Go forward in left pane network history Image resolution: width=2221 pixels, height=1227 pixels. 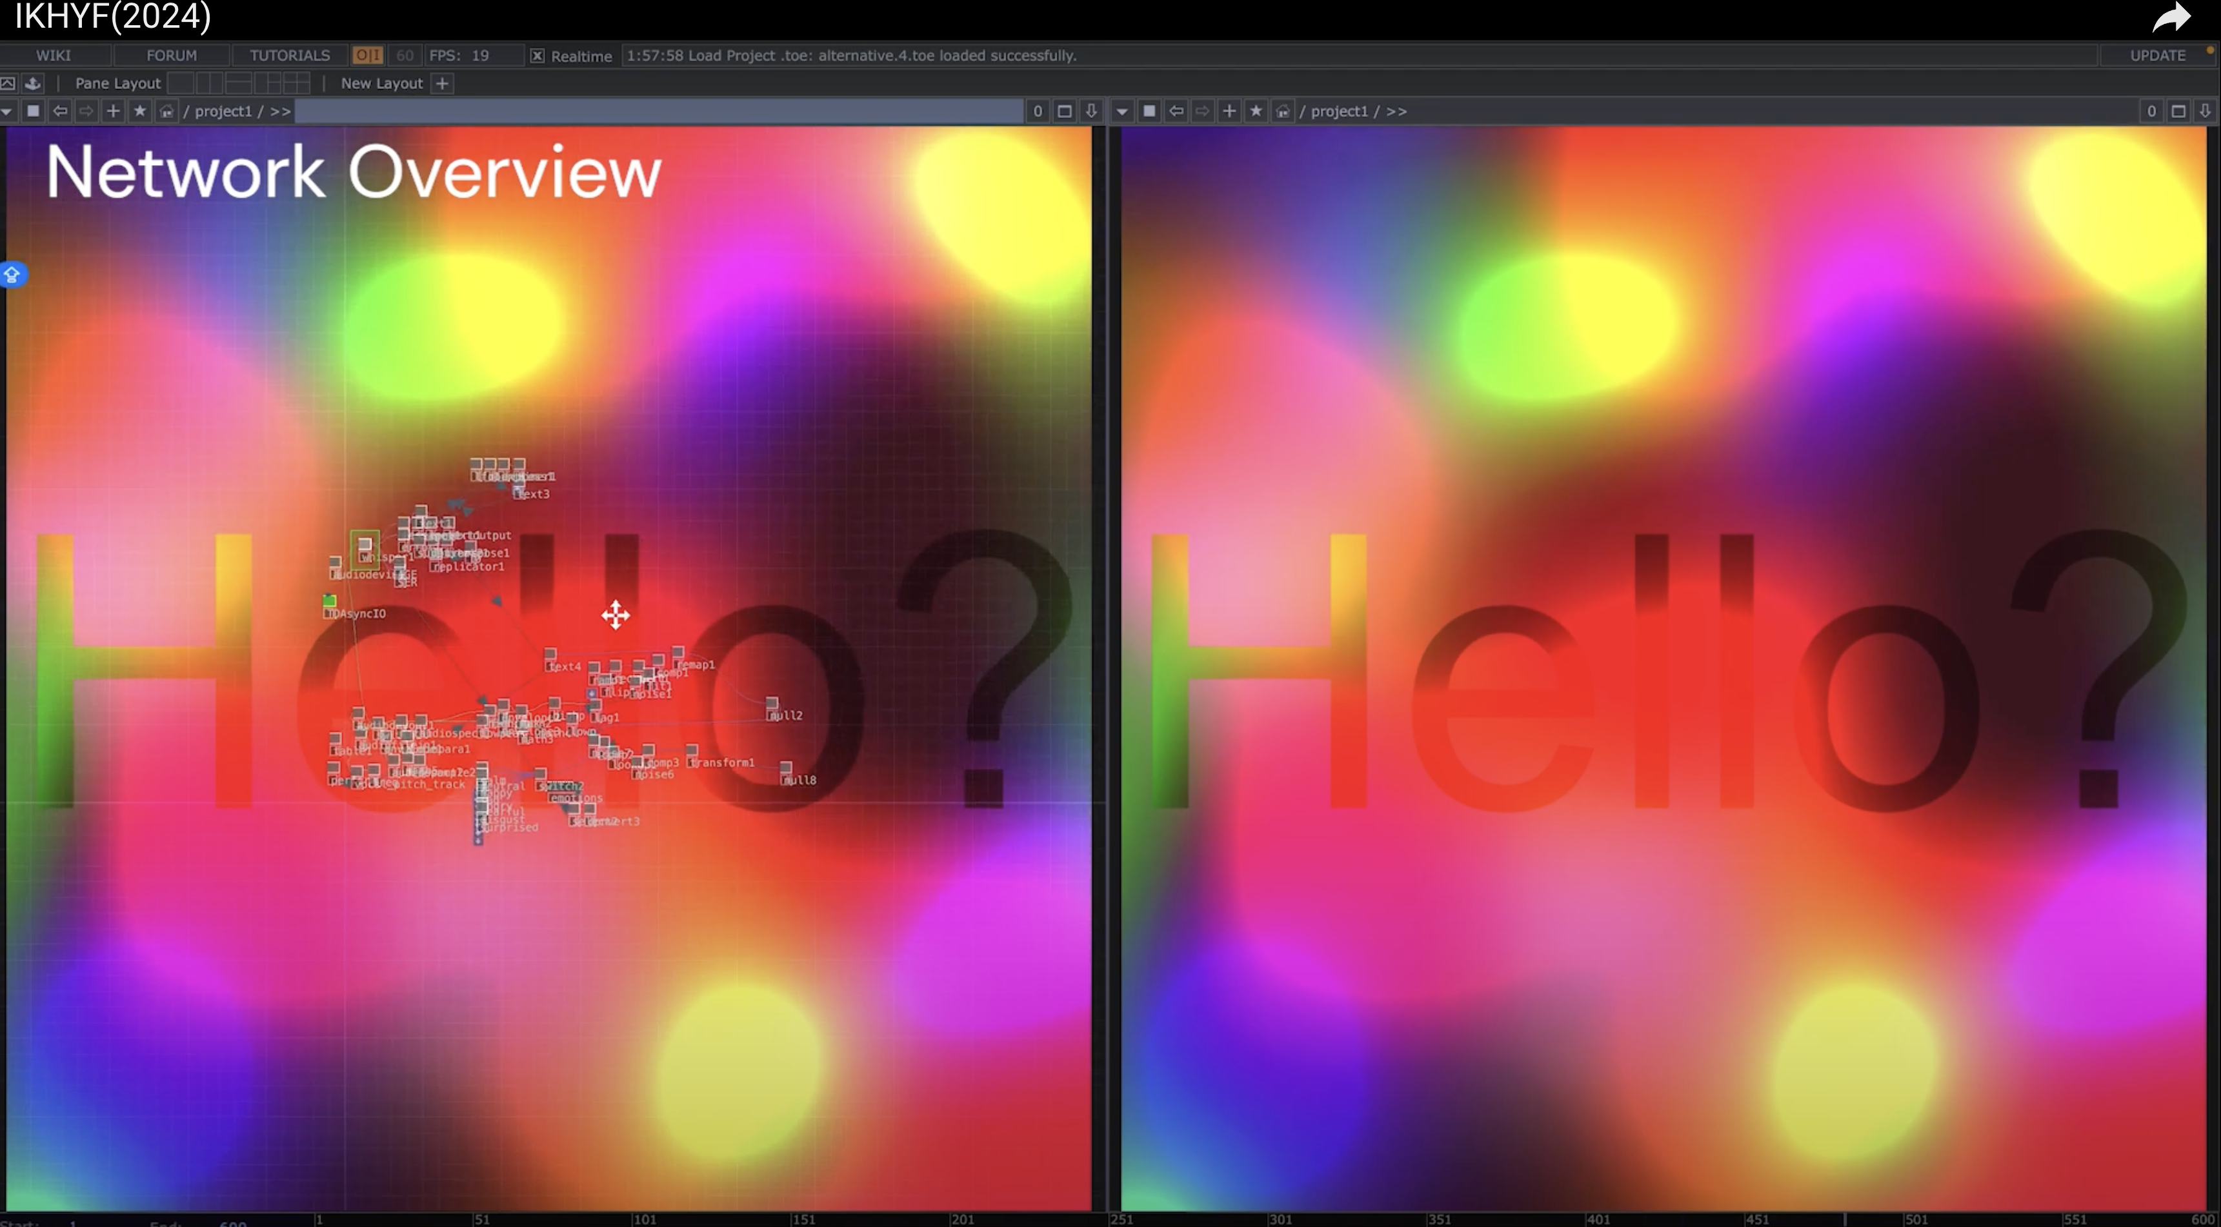tap(86, 111)
